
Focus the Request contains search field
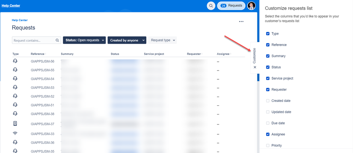point(36,40)
